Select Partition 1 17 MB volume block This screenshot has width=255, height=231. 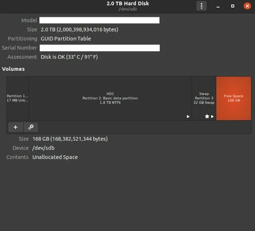[x=18, y=98]
